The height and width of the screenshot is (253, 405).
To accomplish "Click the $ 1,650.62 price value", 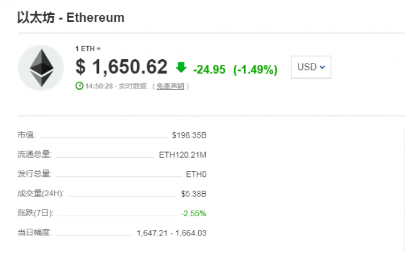I will coord(121,67).
